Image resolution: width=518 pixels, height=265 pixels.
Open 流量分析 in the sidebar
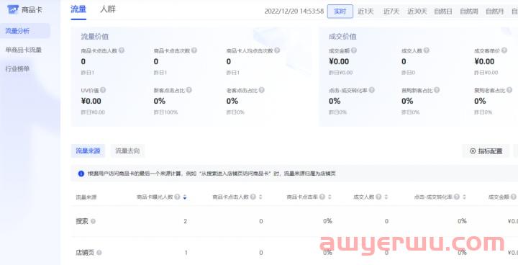25,31
